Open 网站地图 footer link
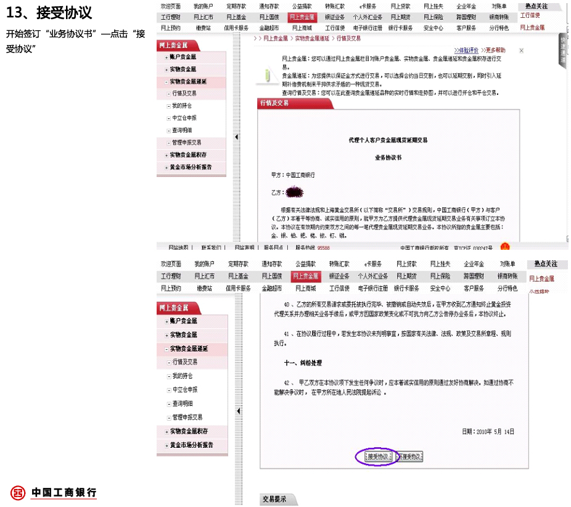571x507 pixels. 178,248
